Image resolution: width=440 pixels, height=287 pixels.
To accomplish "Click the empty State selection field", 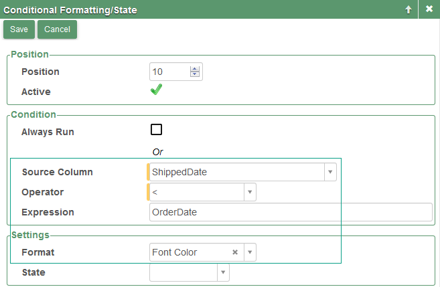I will tap(183, 272).
